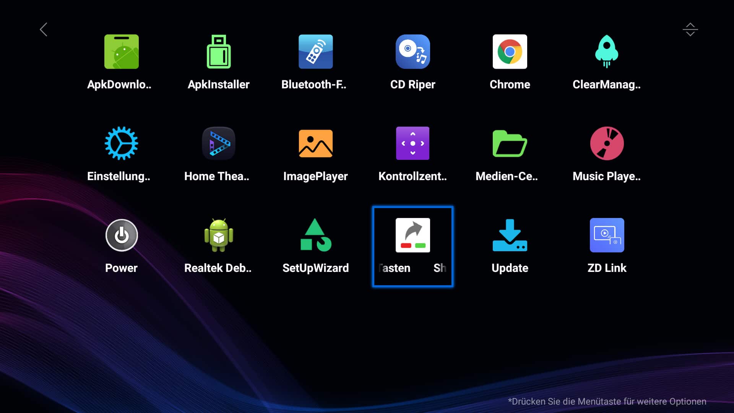Image resolution: width=734 pixels, height=413 pixels.
Task: Open the Chrome browser icon
Action: tap(510, 52)
